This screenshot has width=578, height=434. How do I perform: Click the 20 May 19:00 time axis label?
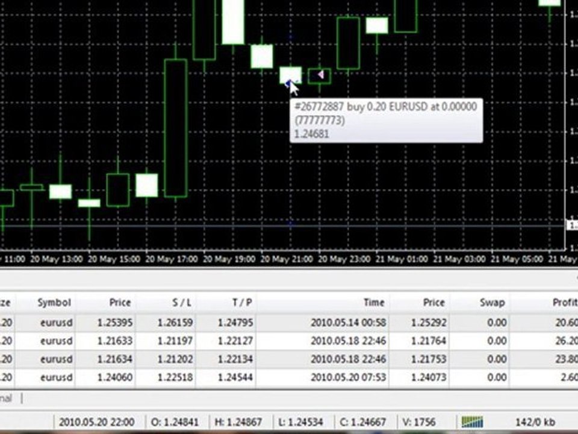[x=229, y=259]
